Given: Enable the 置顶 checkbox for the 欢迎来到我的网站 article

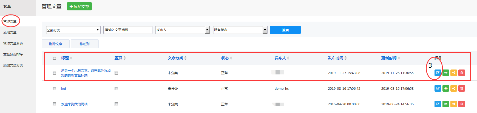Looking at the screenshot, I should click(x=116, y=104).
